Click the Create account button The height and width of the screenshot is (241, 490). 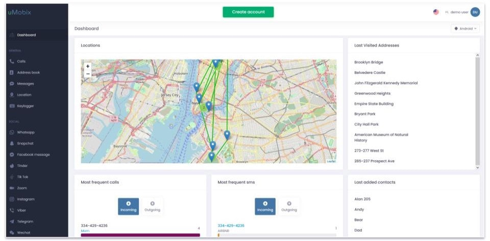(248, 12)
